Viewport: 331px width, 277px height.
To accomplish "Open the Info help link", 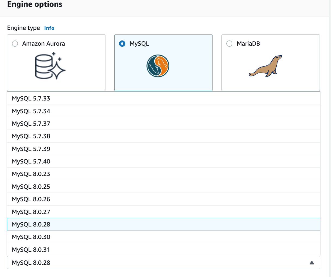I will tap(49, 28).
